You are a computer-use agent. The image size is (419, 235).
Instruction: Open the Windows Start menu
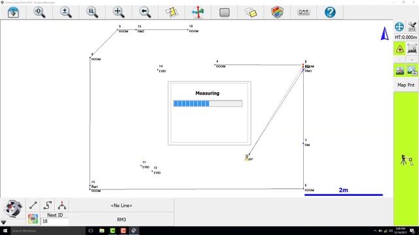point(5,230)
